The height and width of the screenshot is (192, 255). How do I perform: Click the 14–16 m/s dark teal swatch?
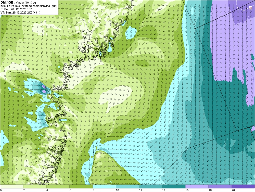(174, 186)
